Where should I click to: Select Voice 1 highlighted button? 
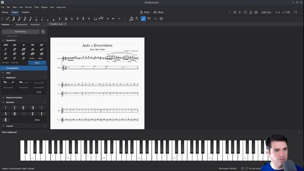(143, 19)
